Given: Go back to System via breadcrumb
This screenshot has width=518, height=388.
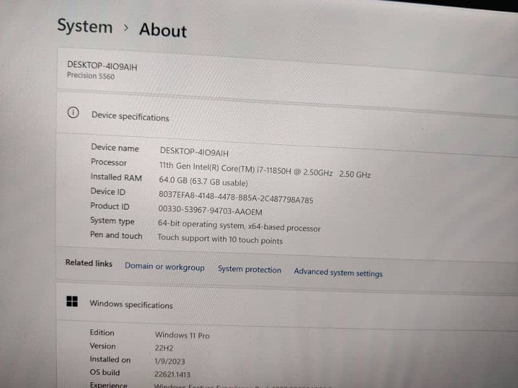Looking at the screenshot, I should [84, 27].
